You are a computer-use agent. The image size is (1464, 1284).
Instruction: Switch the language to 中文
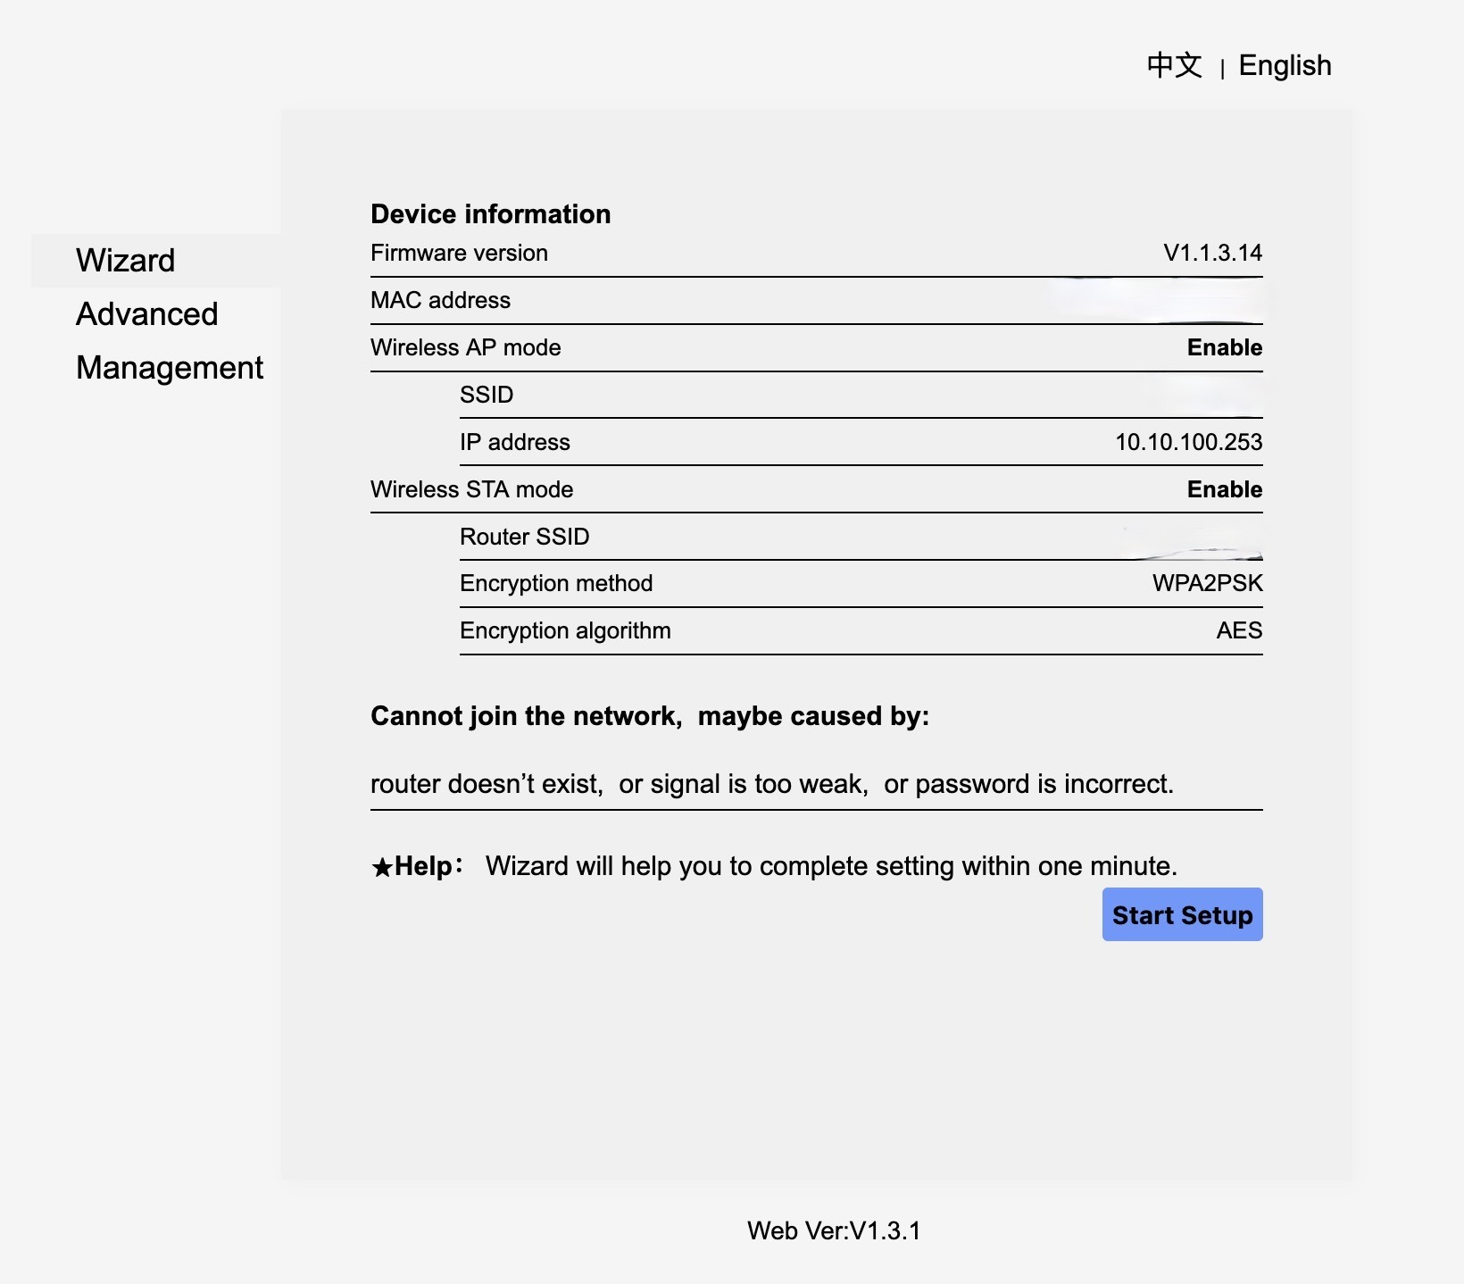pos(1174,66)
